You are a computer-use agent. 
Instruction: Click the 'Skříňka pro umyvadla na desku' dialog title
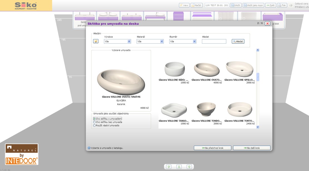point(113,24)
